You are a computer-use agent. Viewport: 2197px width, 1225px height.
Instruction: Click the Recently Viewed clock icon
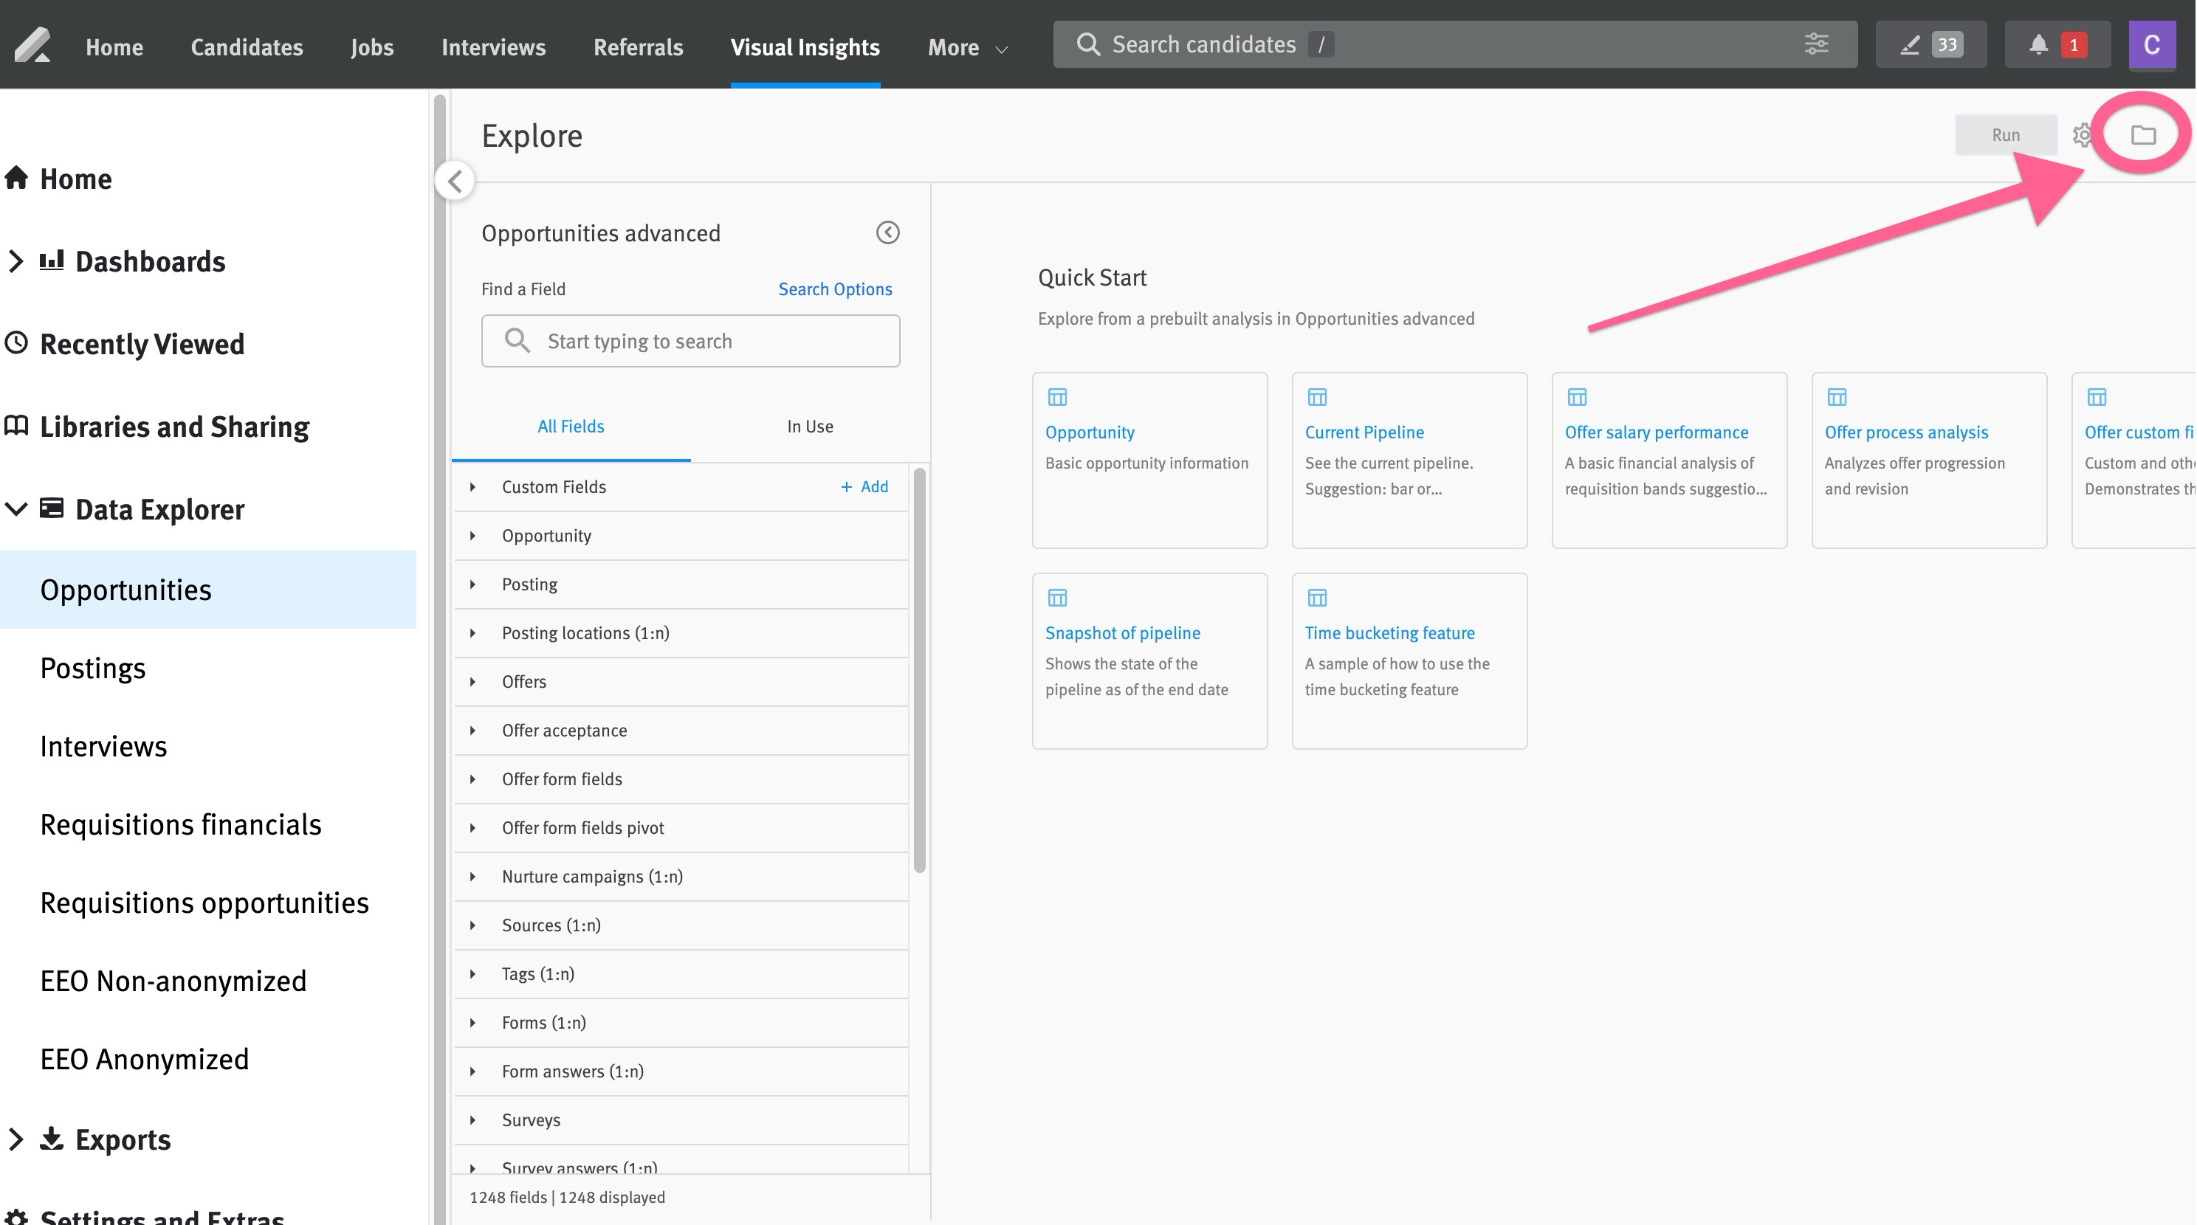point(16,342)
